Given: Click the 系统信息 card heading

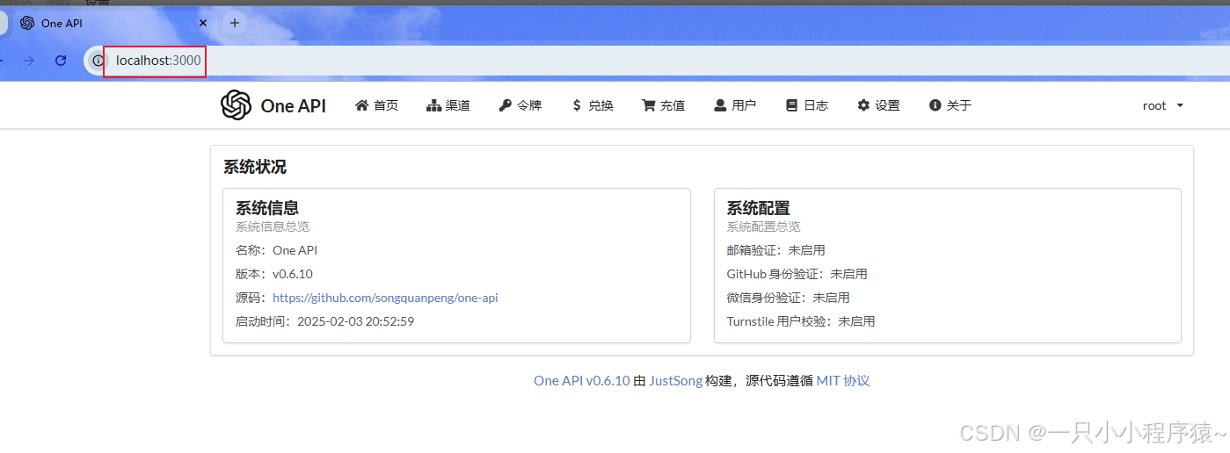Looking at the screenshot, I should pyautogui.click(x=267, y=208).
